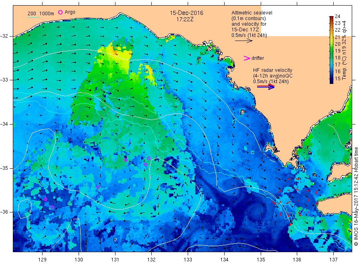
Task: Click '0.5m/s (1kt 24h)' under altimetric sealevel text
Action: pos(249,35)
